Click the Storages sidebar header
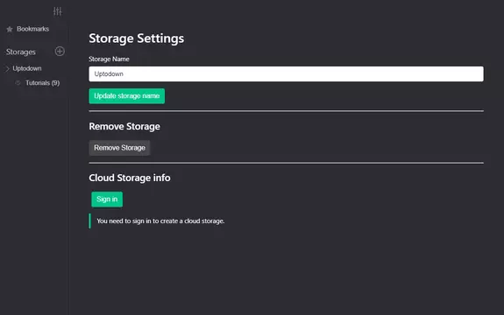This screenshot has height=315, width=504. coord(21,52)
